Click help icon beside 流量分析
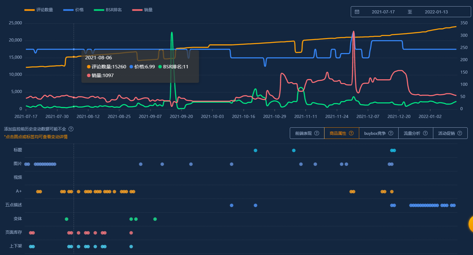 425,133
